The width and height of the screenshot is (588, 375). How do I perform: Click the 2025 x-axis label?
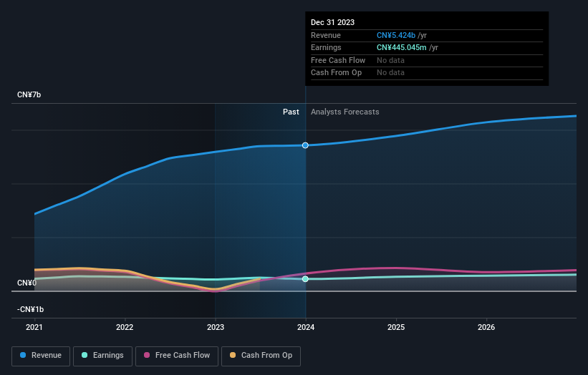pos(396,328)
